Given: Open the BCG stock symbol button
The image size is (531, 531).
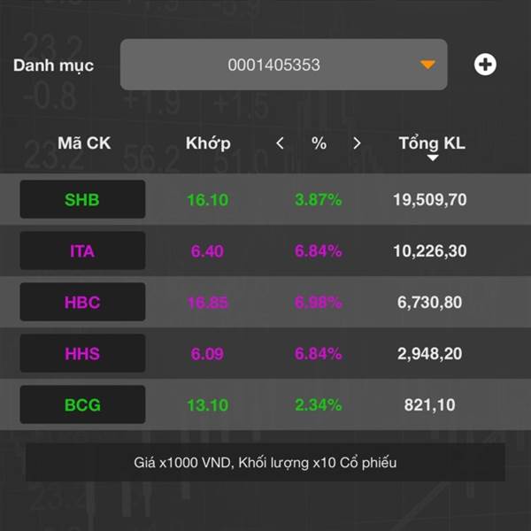Looking at the screenshot, I should (82, 404).
